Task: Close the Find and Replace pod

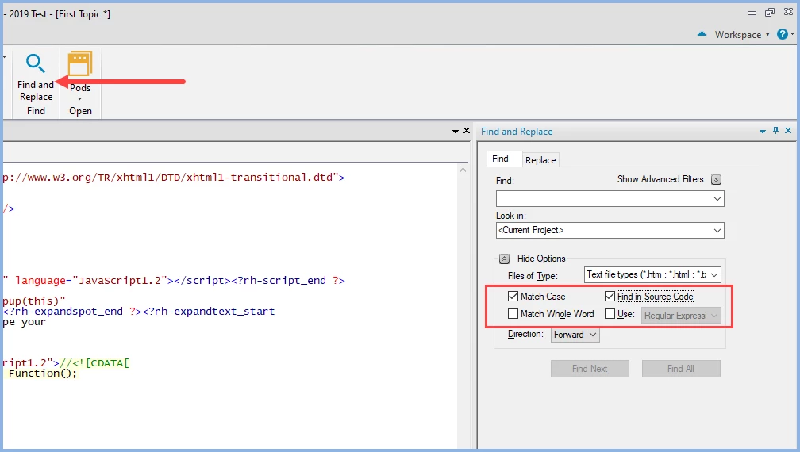Action: 788,131
